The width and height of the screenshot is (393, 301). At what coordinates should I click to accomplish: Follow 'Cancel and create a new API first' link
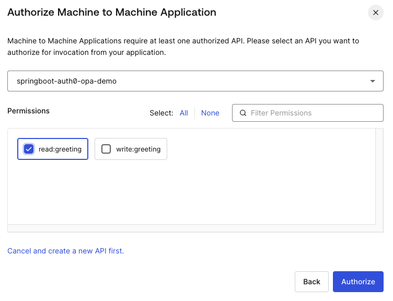point(65,251)
